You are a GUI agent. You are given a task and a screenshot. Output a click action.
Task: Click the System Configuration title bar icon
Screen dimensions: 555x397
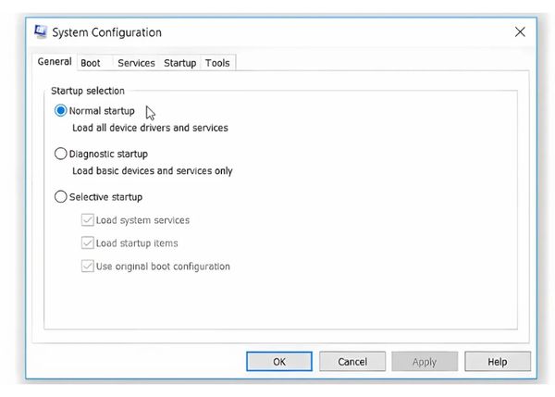tap(41, 32)
